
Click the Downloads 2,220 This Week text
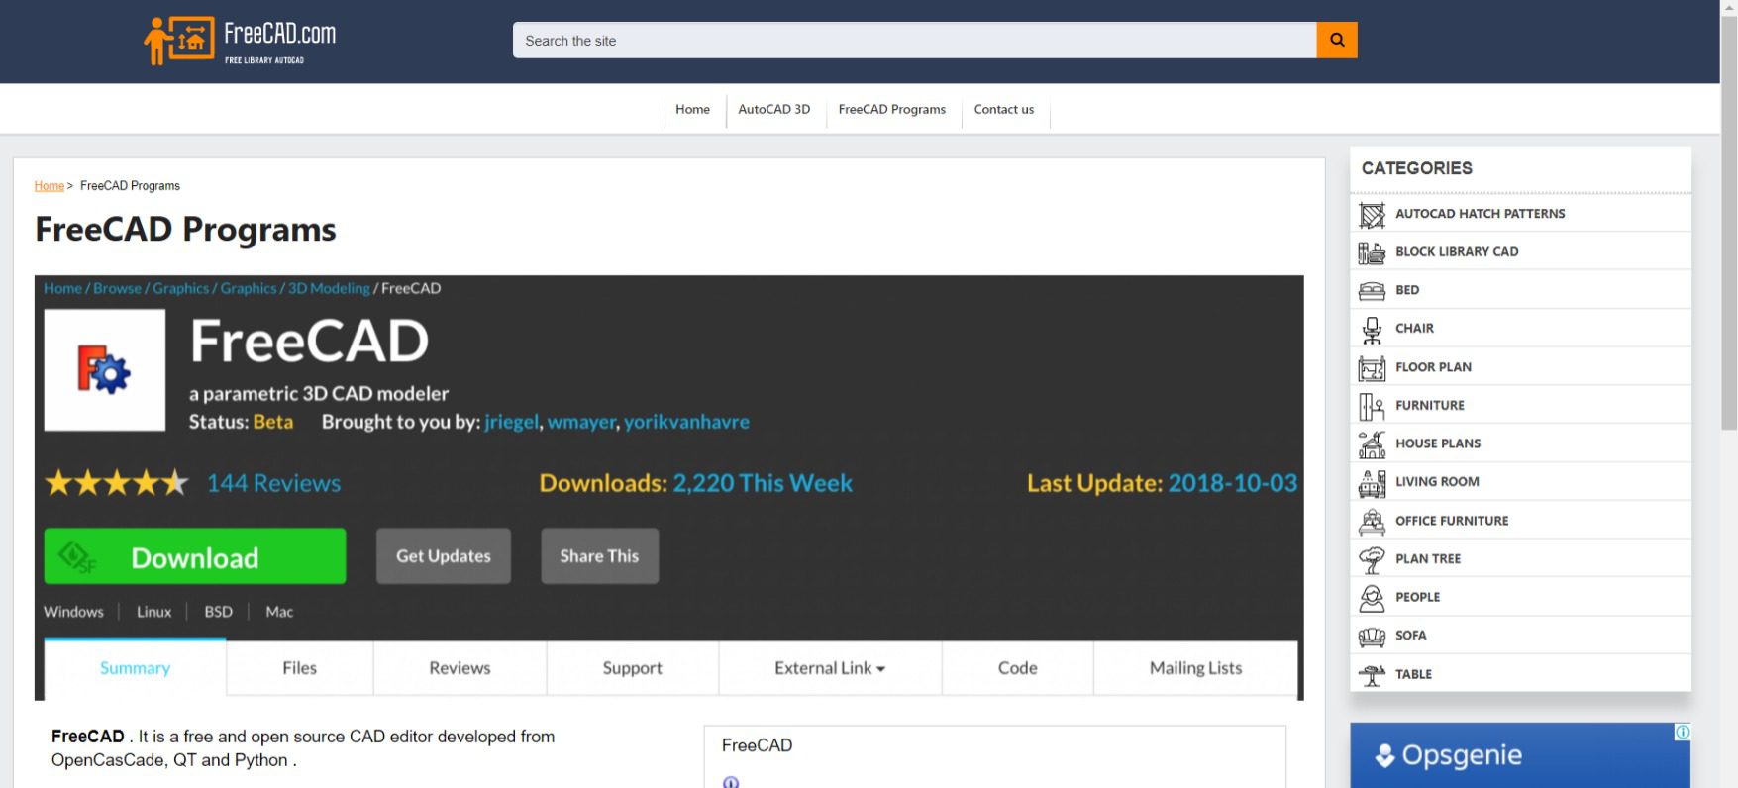pos(695,483)
